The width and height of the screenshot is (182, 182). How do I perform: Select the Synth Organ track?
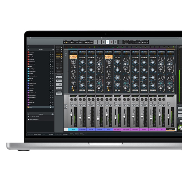pyautogui.click(x=41, y=69)
